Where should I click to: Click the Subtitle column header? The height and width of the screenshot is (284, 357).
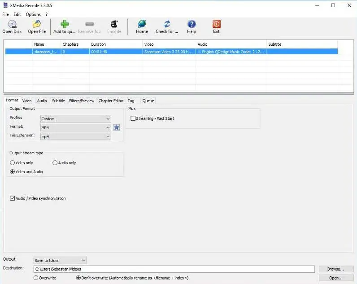302,44
